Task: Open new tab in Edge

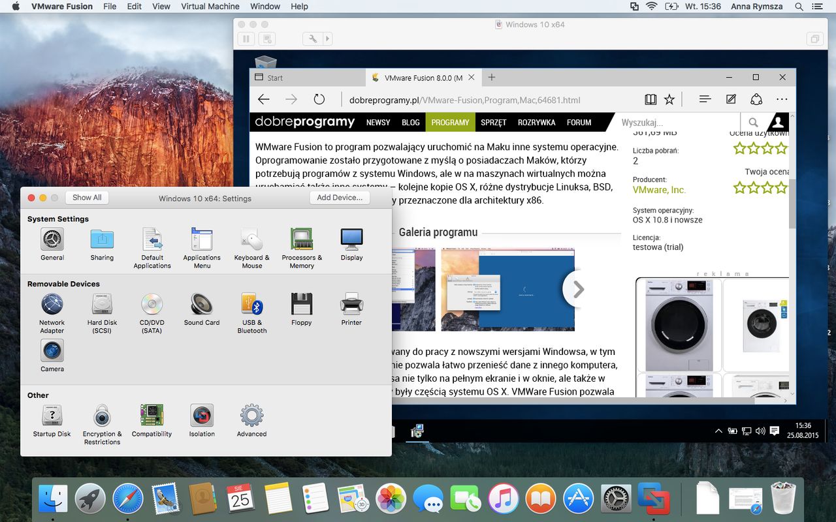Action: point(492,78)
